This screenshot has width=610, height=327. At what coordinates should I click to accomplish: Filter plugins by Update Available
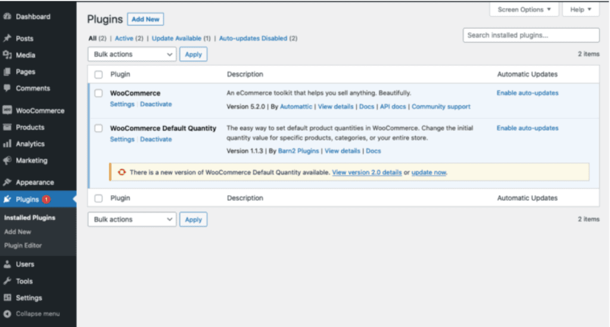click(176, 38)
